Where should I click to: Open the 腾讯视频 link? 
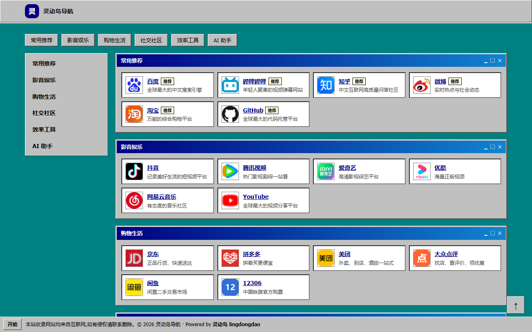254,168
